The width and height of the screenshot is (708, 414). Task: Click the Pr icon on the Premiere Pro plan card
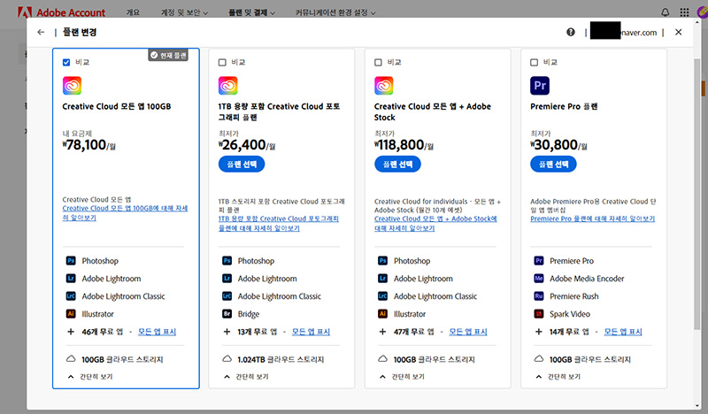pos(540,85)
